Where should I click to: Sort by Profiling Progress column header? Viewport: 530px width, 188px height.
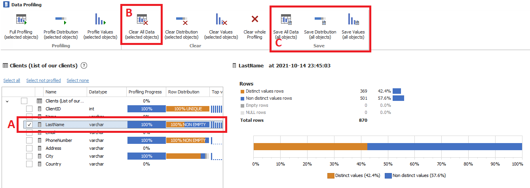145,92
